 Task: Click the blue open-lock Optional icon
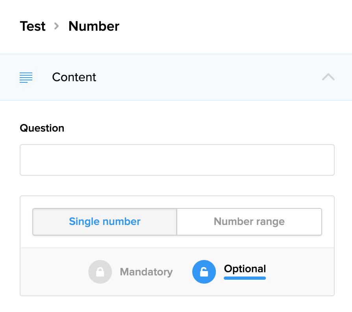pyautogui.click(x=204, y=272)
